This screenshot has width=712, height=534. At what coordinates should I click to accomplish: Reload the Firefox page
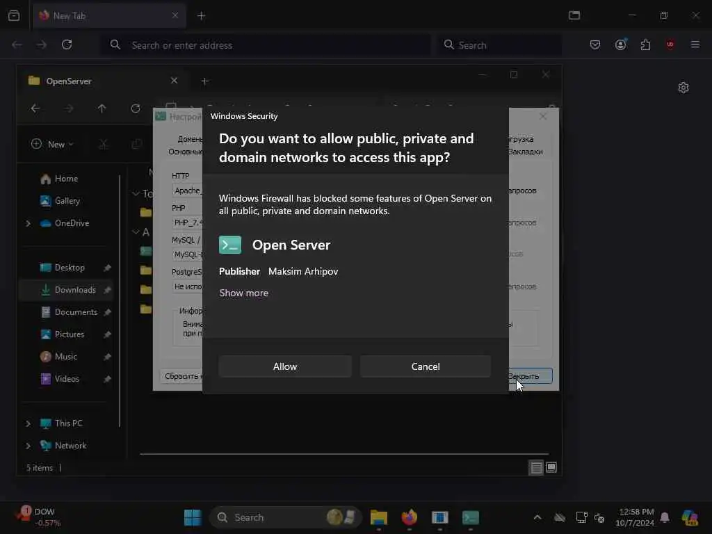tap(67, 44)
